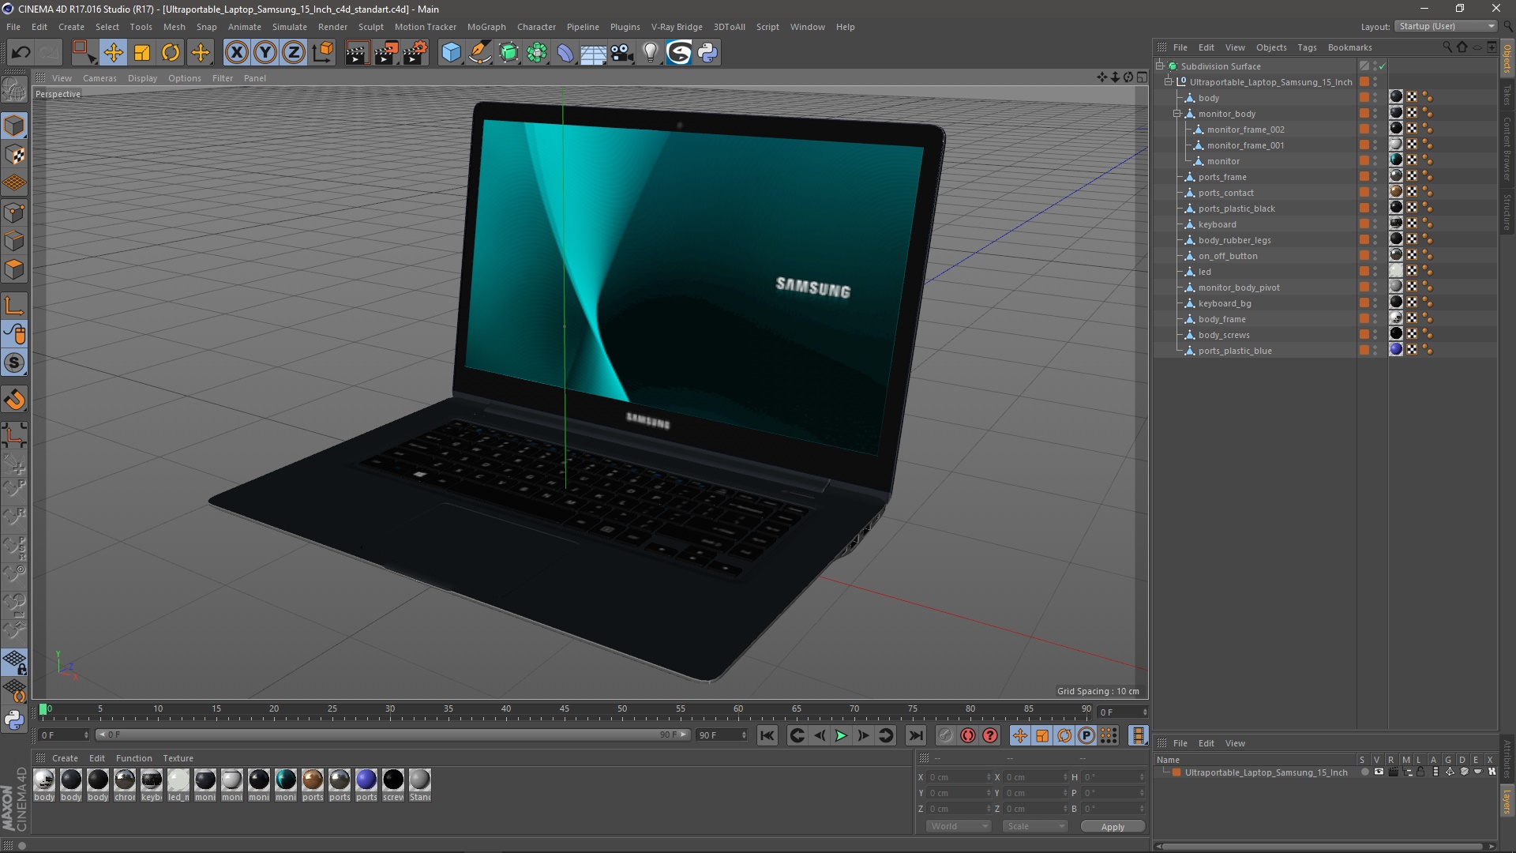1516x853 pixels.
Task: Add a Cube primitive object
Action: [x=451, y=53]
